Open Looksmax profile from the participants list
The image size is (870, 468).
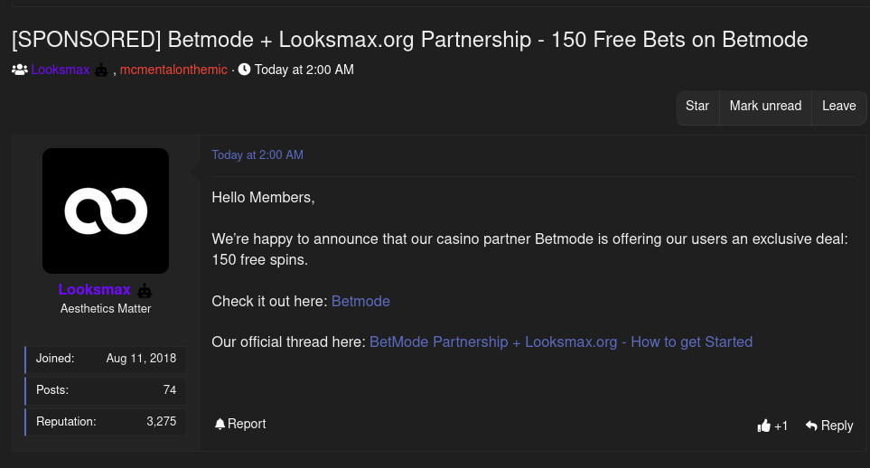(x=61, y=70)
